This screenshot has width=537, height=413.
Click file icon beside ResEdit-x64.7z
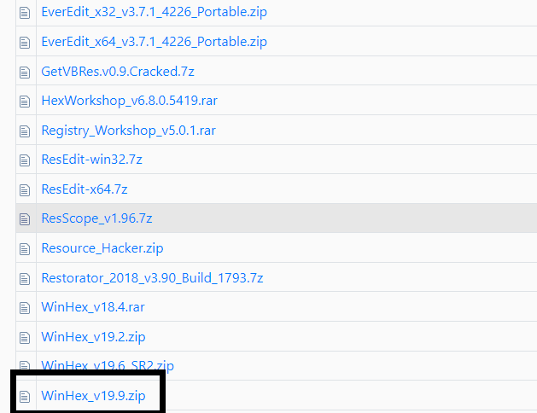pyautogui.click(x=25, y=190)
